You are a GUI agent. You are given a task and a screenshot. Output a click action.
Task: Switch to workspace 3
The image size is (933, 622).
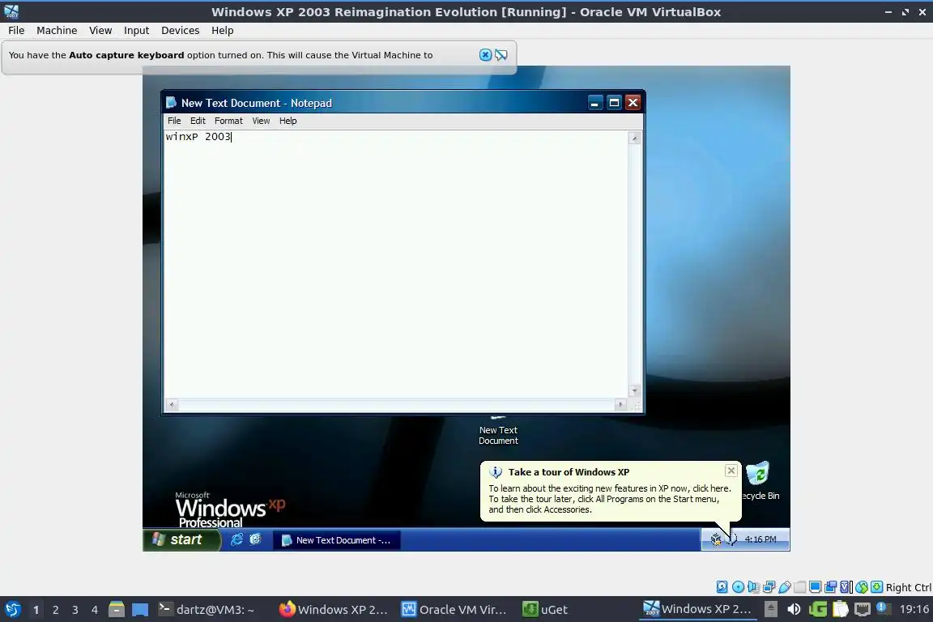[x=75, y=610]
